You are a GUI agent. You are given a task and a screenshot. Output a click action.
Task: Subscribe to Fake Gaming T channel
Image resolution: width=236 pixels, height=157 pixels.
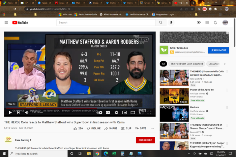click(145, 140)
